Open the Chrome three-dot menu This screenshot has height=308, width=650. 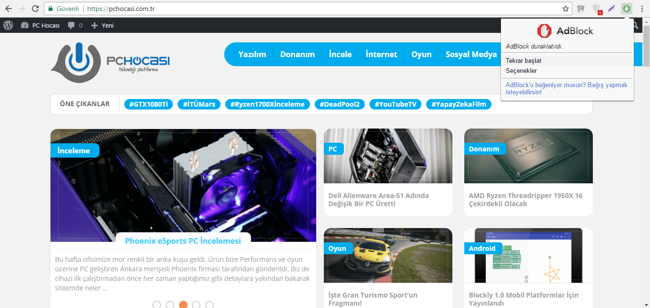pos(642,9)
